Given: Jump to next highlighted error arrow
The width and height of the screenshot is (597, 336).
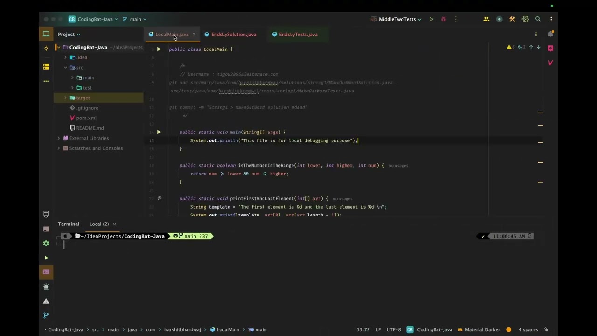Looking at the screenshot, I should (538, 47).
